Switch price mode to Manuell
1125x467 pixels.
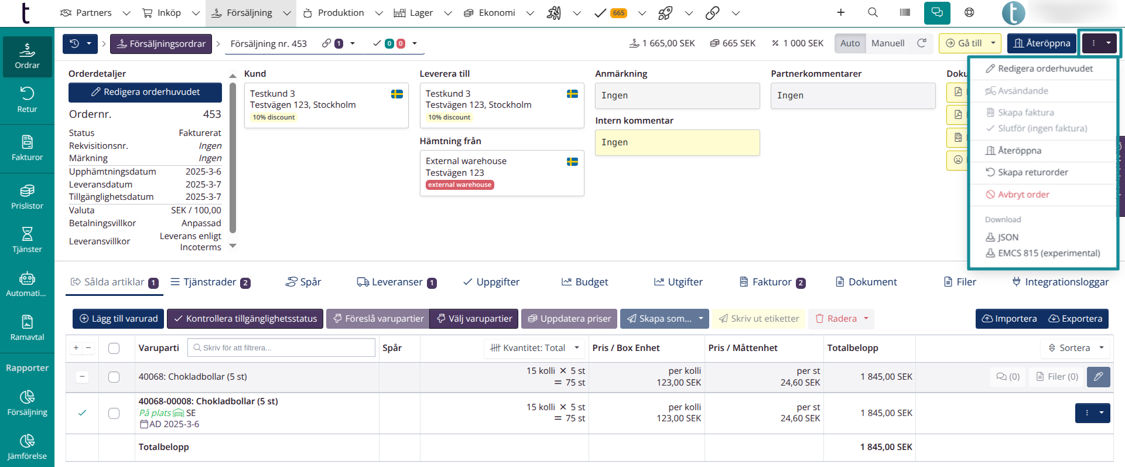tap(887, 43)
